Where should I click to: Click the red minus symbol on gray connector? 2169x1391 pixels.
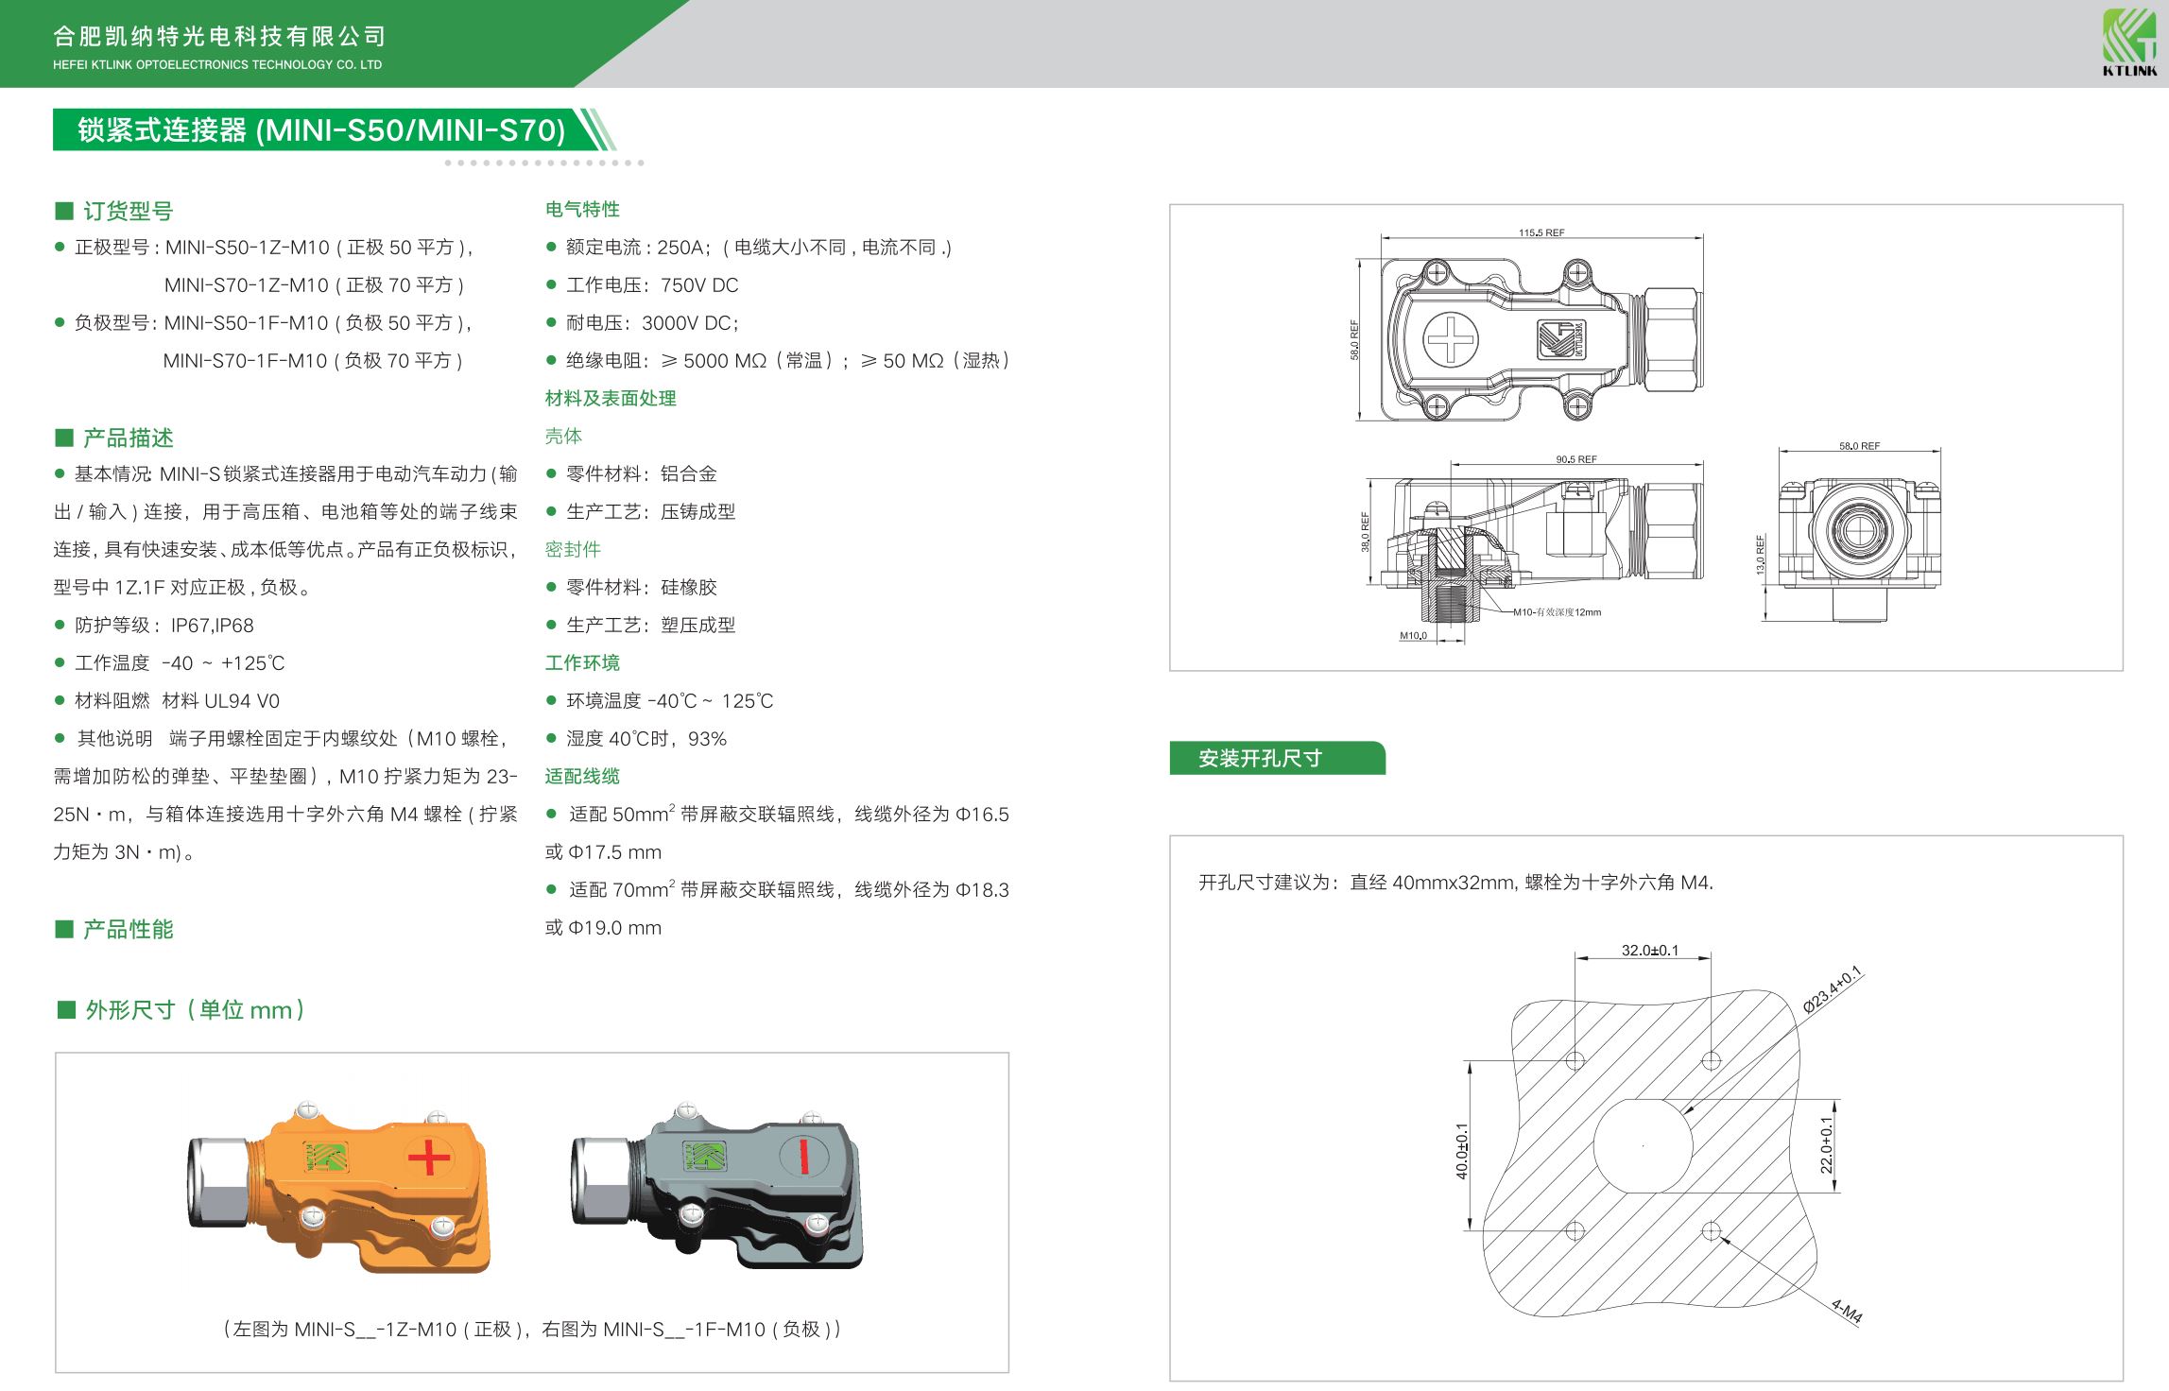pyautogui.click(x=804, y=1156)
